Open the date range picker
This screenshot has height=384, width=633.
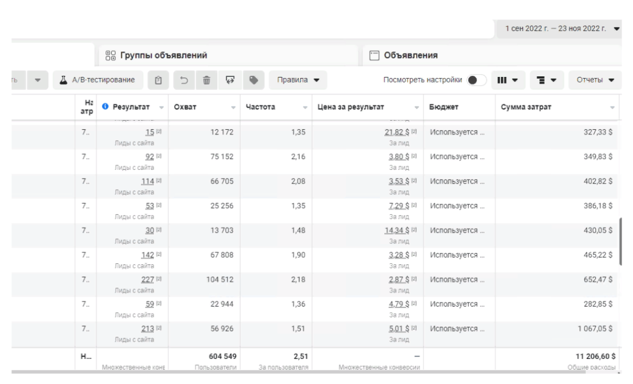point(559,28)
